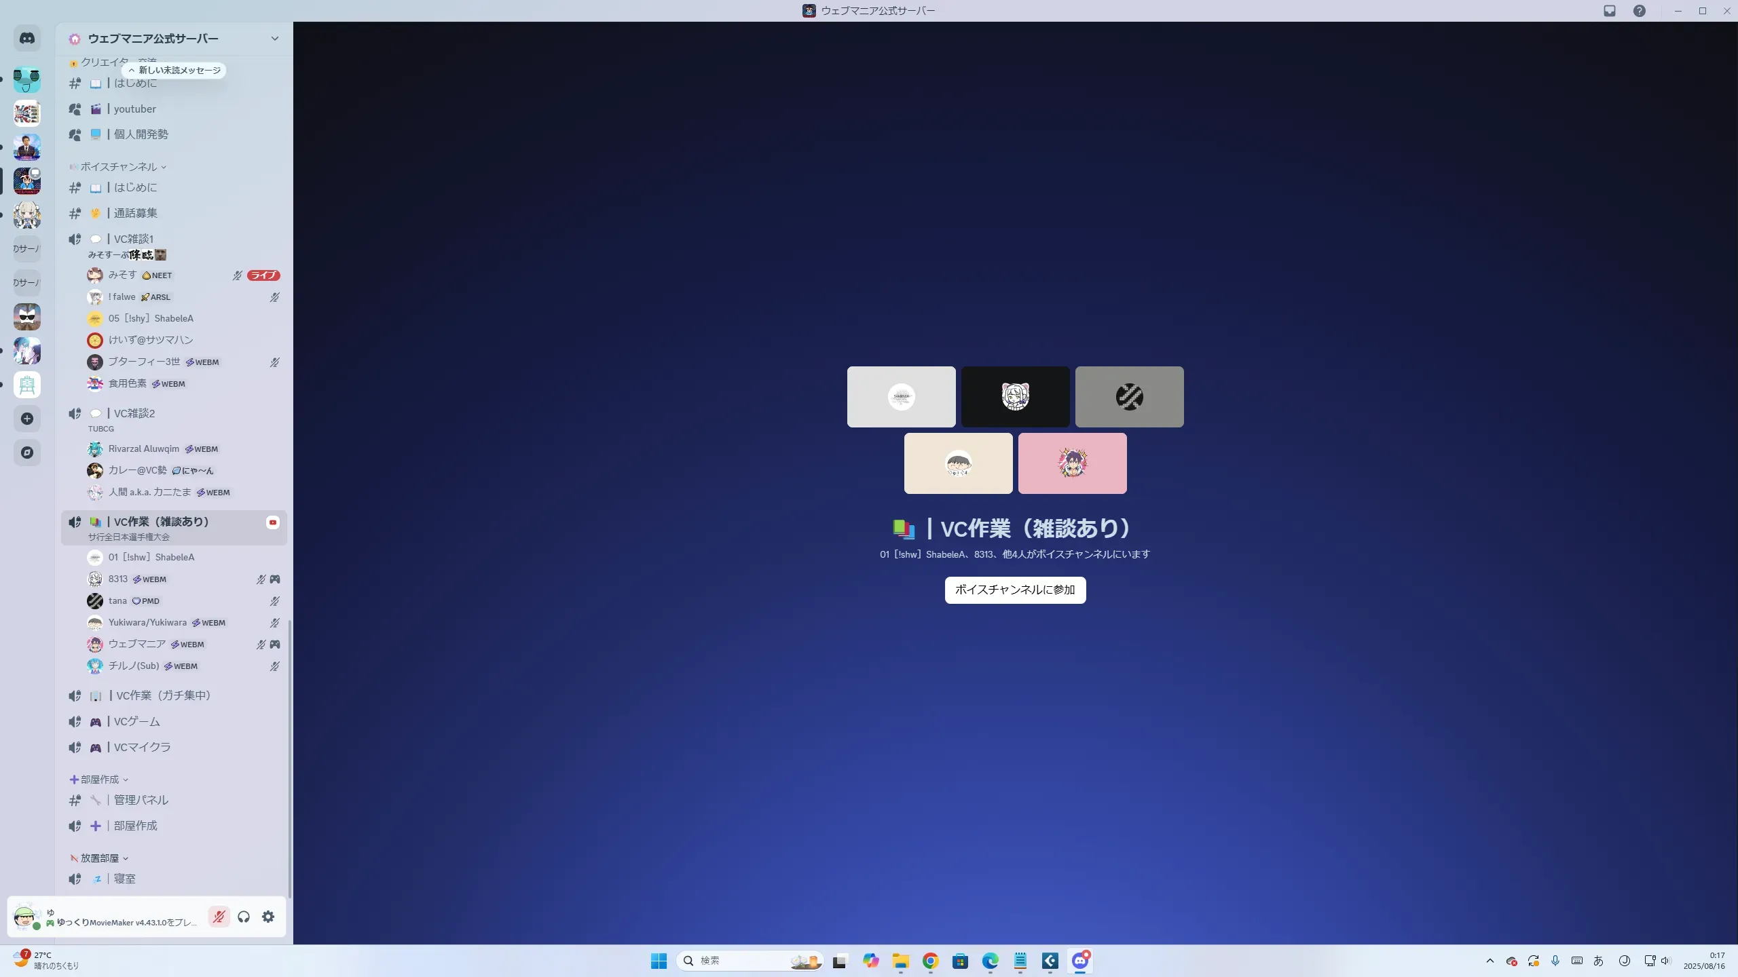The height and width of the screenshot is (977, 1738).
Task: Open the 通話募集 text channel
Action: pyautogui.click(x=135, y=213)
